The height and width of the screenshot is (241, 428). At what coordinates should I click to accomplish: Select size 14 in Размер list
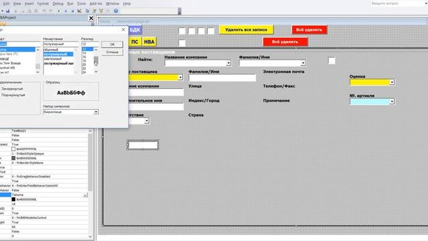[84, 53]
